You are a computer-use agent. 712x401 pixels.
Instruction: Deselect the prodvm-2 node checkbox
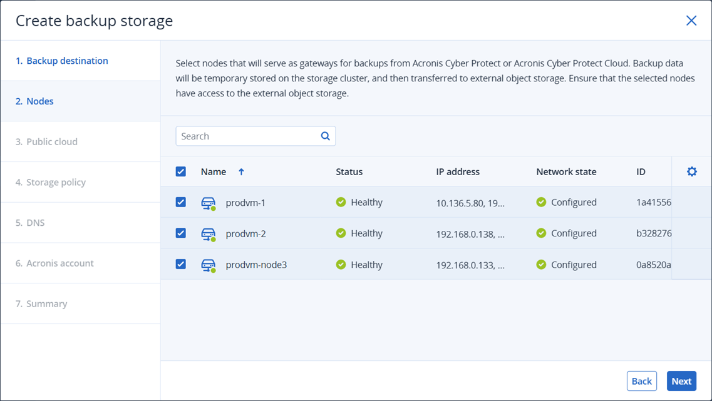(180, 233)
